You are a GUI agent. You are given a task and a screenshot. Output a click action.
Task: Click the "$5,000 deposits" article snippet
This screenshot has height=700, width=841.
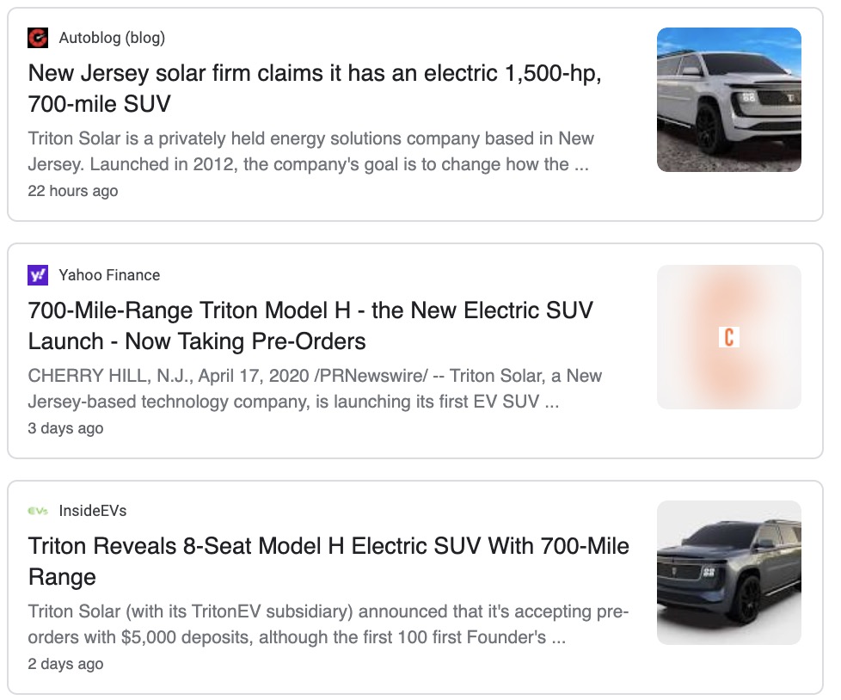(x=328, y=625)
